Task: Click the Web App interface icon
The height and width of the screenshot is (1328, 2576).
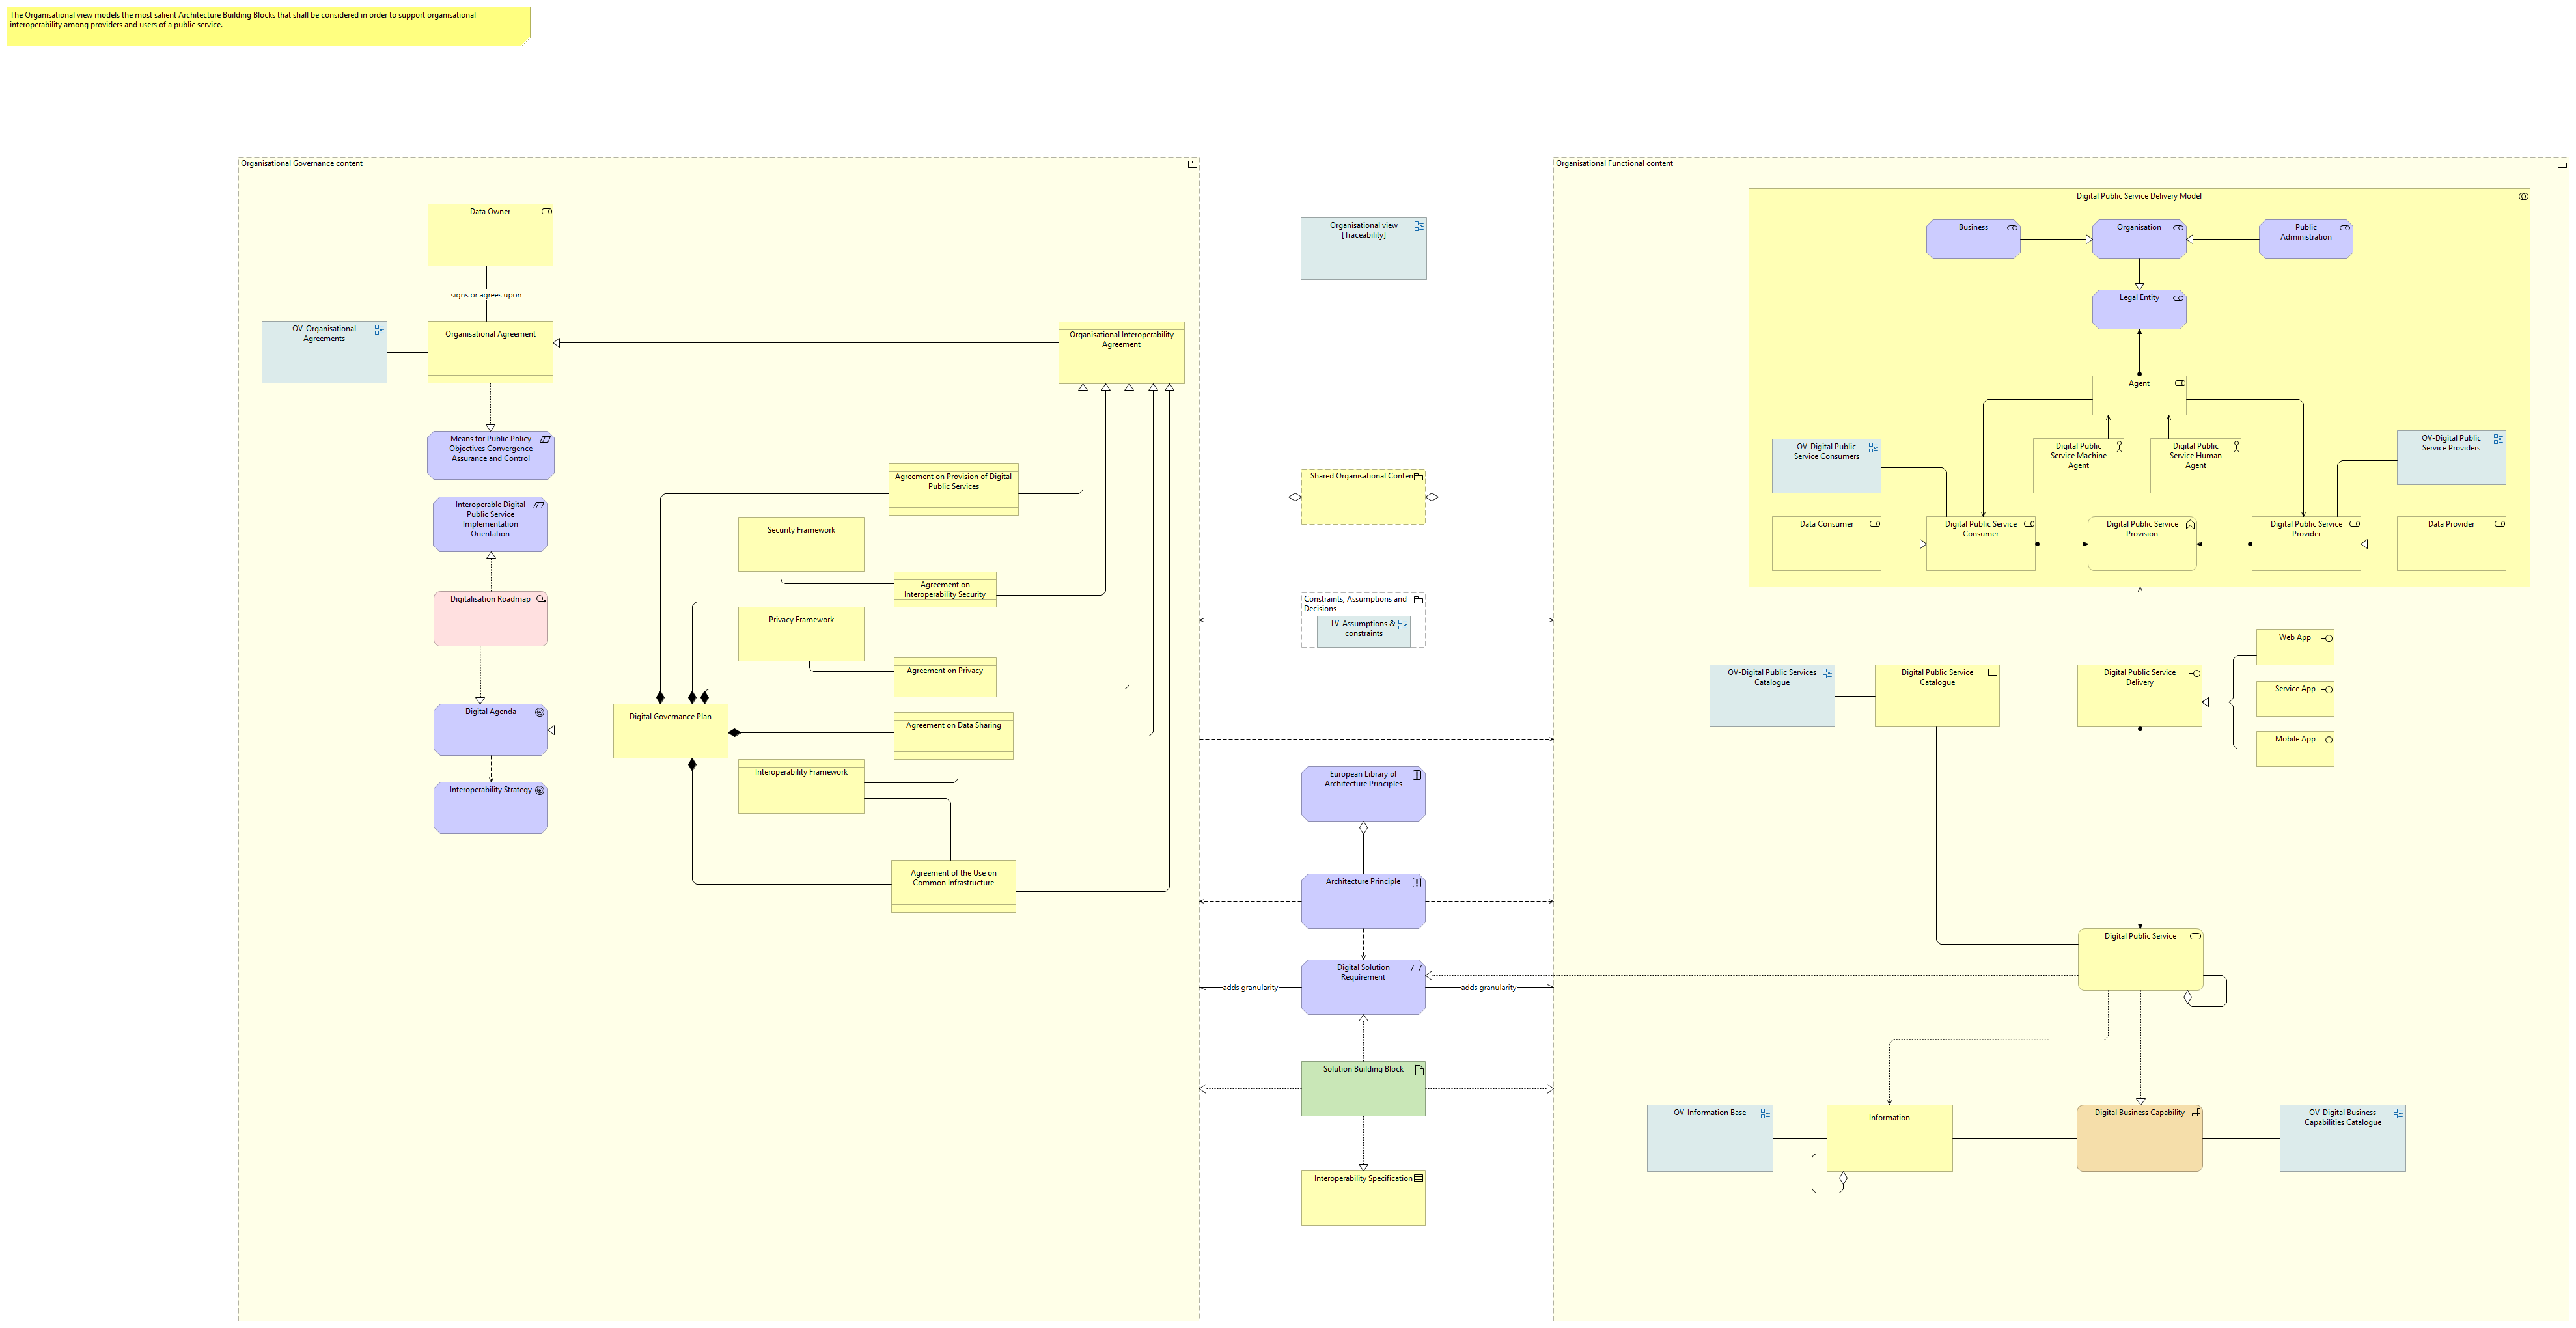Action: (2327, 638)
